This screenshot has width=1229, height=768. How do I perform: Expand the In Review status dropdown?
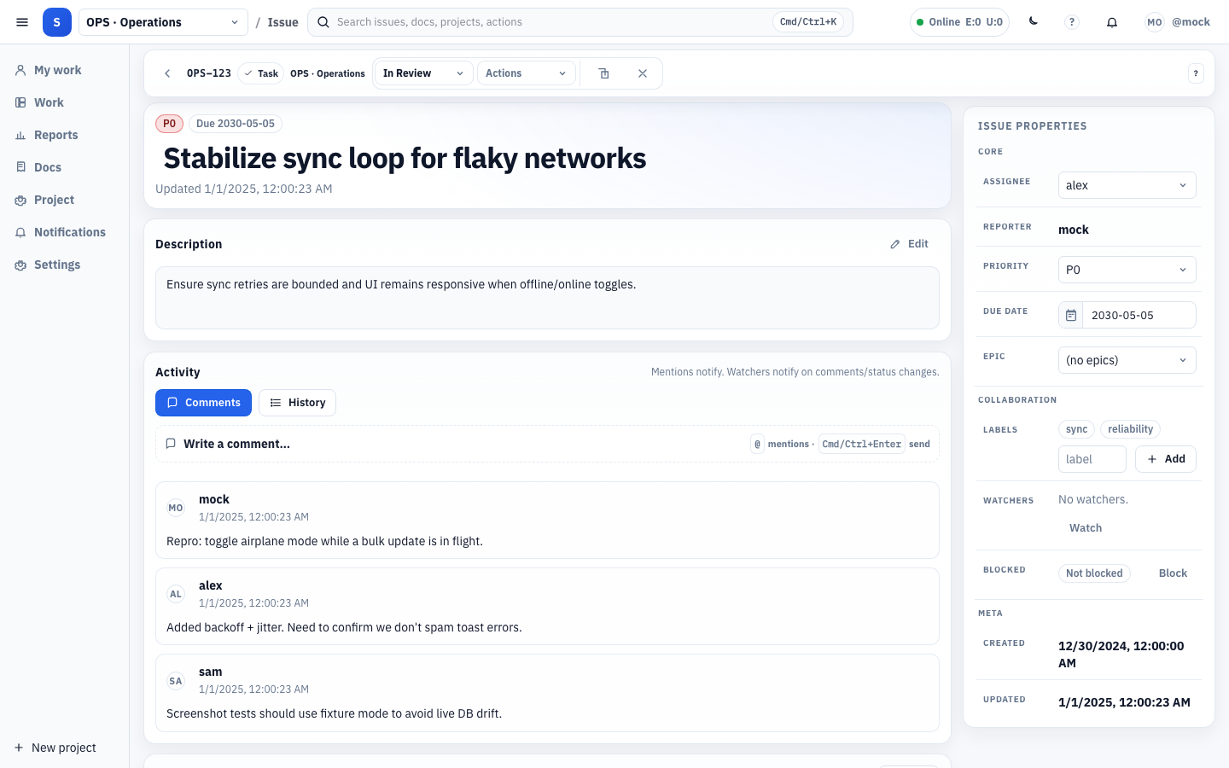[x=423, y=73]
